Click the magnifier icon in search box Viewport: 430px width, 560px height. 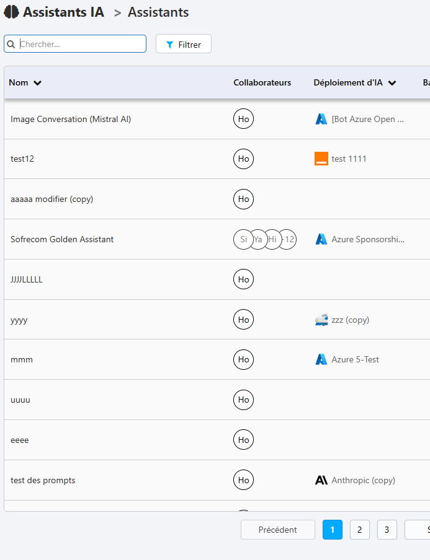(11, 44)
